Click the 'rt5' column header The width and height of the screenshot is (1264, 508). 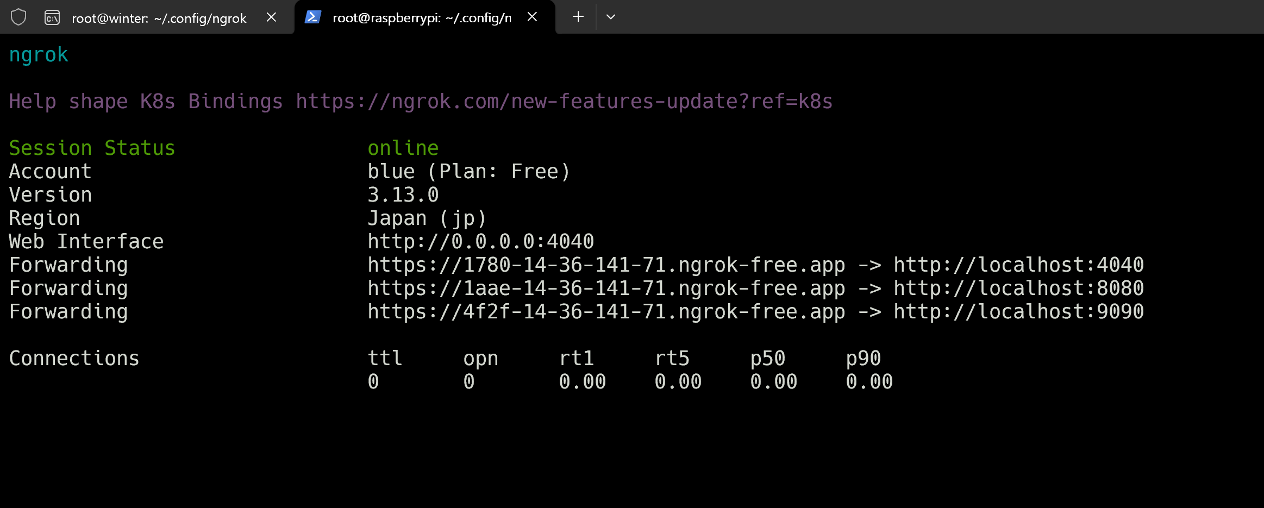tap(672, 358)
